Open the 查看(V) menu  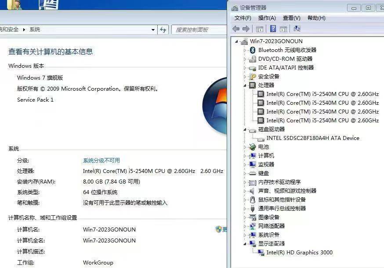click(x=291, y=18)
